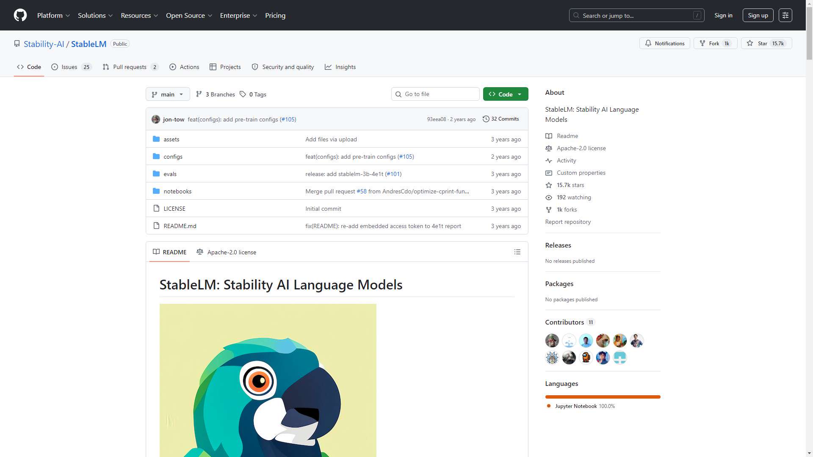Focus the Search or jump to field
This screenshot has height=457, width=813.
click(x=637, y=15)
